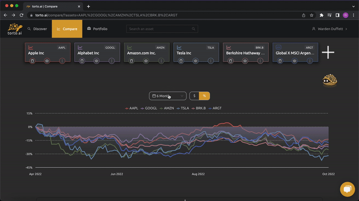359x201 pixels.
Task: Open Warden Duffett account menu
Action: (x=330, y=29)
